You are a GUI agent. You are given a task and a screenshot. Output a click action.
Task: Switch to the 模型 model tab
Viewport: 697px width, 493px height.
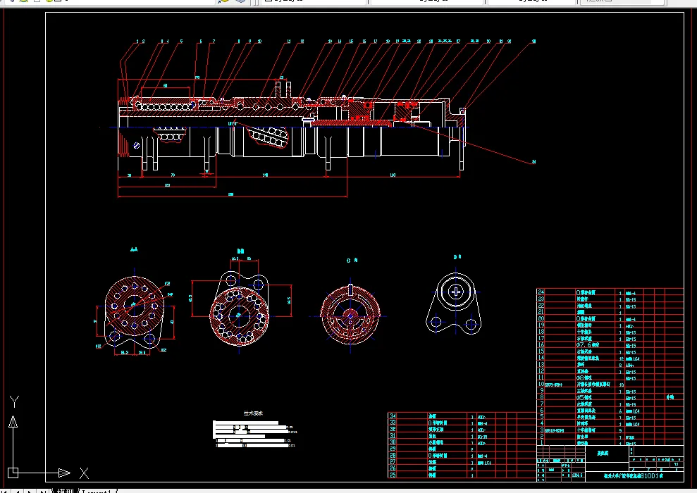(x=66, y=491)
